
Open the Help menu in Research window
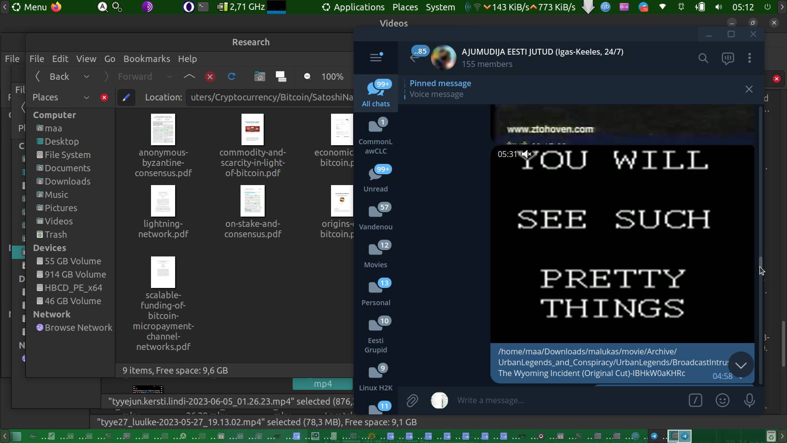point(187,59)
